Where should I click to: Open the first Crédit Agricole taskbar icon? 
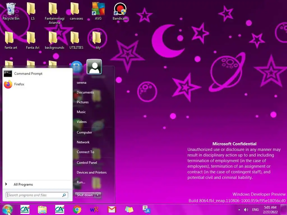coord(25,210)
